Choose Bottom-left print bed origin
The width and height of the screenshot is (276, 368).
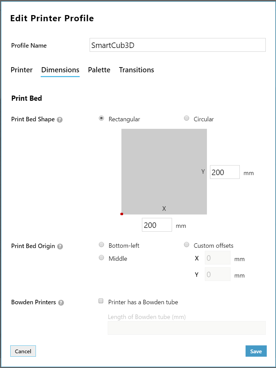tap(101, 245)
